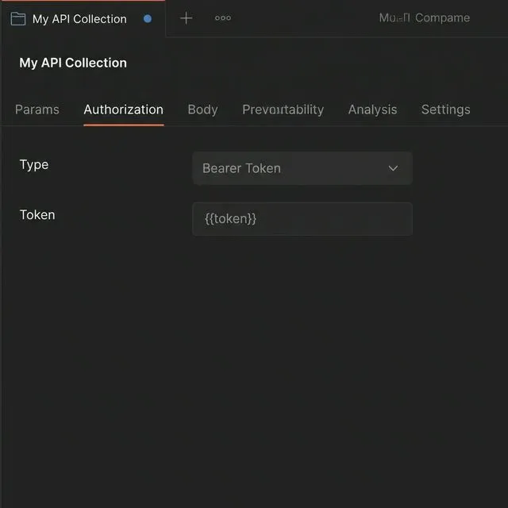Open the Bearer Token type selector
508x508 pixels.
302,168
